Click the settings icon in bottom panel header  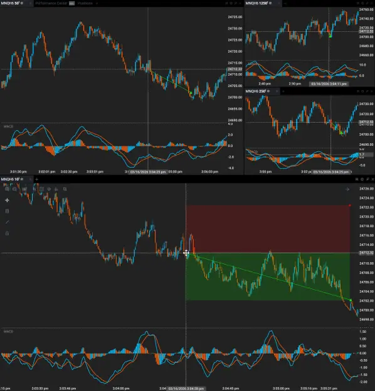click(x=362, y=180)
